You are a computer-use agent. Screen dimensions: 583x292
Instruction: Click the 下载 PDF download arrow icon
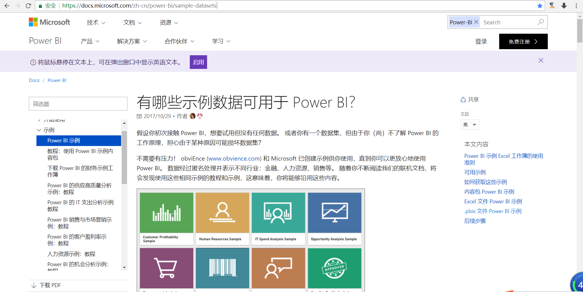pos(34,286)
